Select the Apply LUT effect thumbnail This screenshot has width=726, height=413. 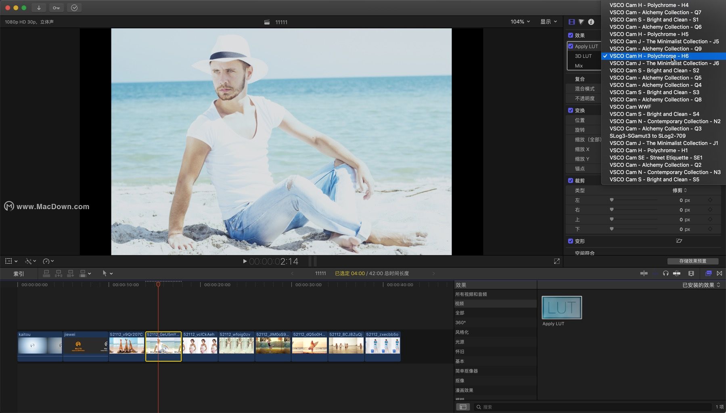pyautogui.click(x=561, y=307)
